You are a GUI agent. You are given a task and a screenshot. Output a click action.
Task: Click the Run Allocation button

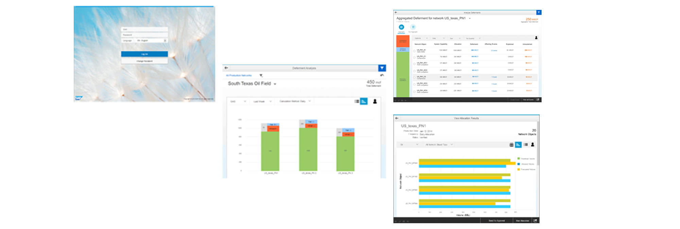(x=522, y=221)
